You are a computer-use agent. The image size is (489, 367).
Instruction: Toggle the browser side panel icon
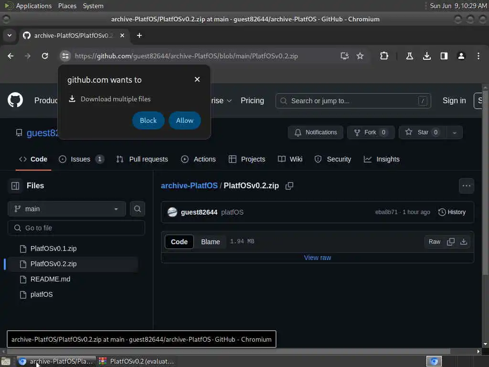[444, 56]
